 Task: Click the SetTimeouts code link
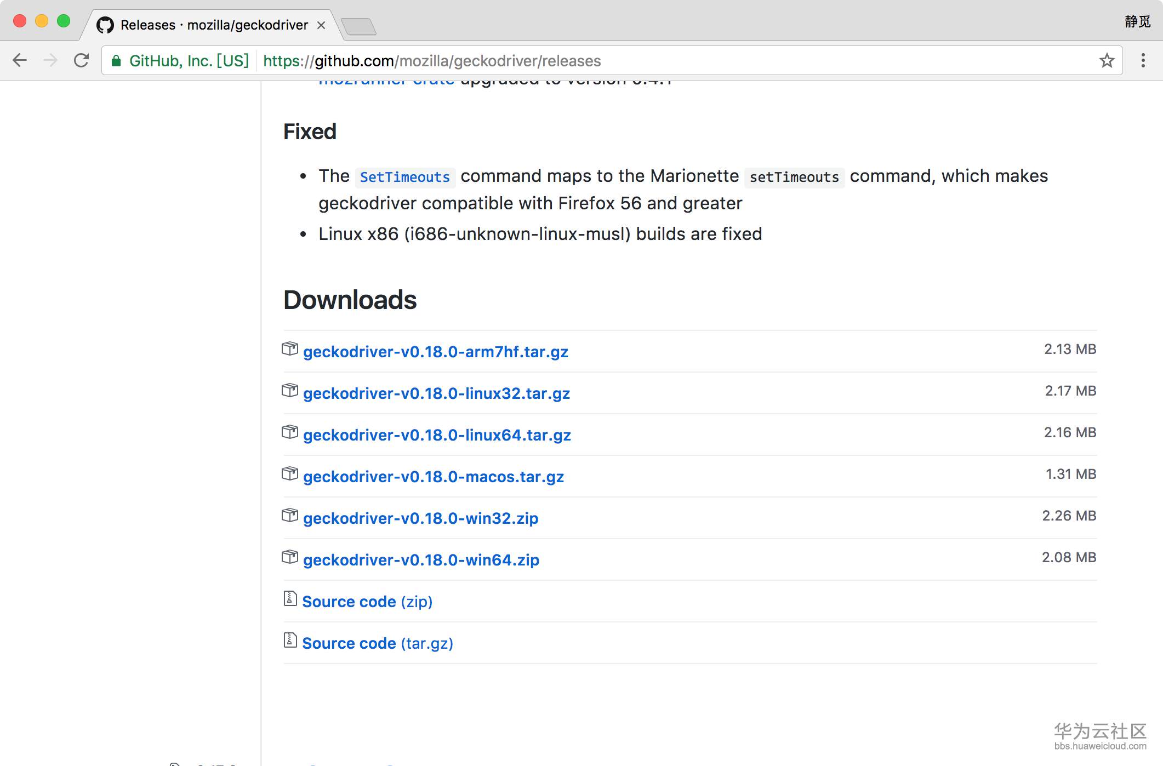(x=404, y=177)
